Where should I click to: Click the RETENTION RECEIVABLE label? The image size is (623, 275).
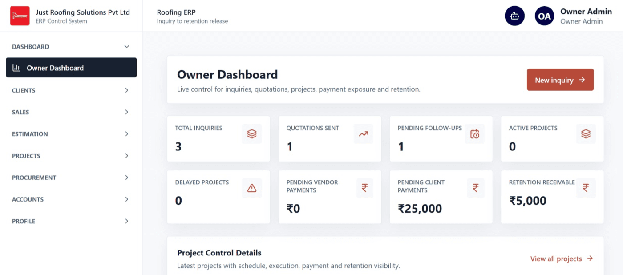tap(542, 182)
